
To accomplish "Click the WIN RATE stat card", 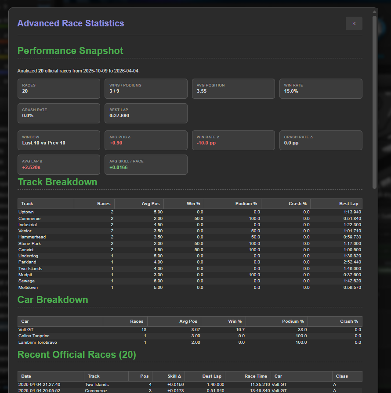I will point(321,89).
